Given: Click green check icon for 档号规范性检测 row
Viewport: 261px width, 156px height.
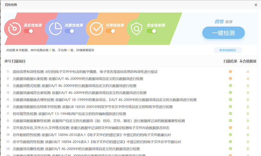Looking at the screenshot, I should (230, 114).
